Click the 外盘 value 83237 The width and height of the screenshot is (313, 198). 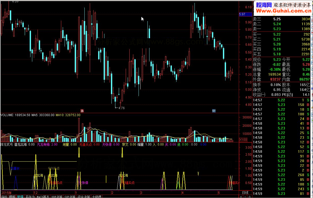click(x=276, y=79)
